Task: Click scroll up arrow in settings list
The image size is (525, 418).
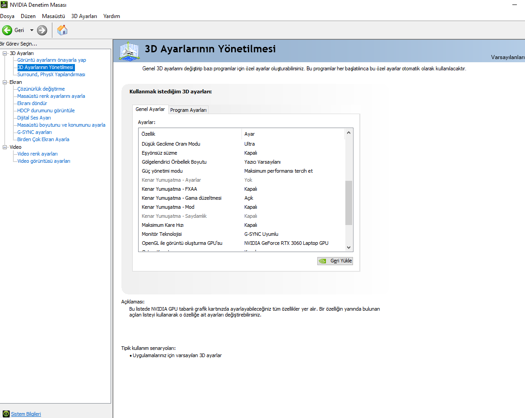Action: tap(348, 133)
